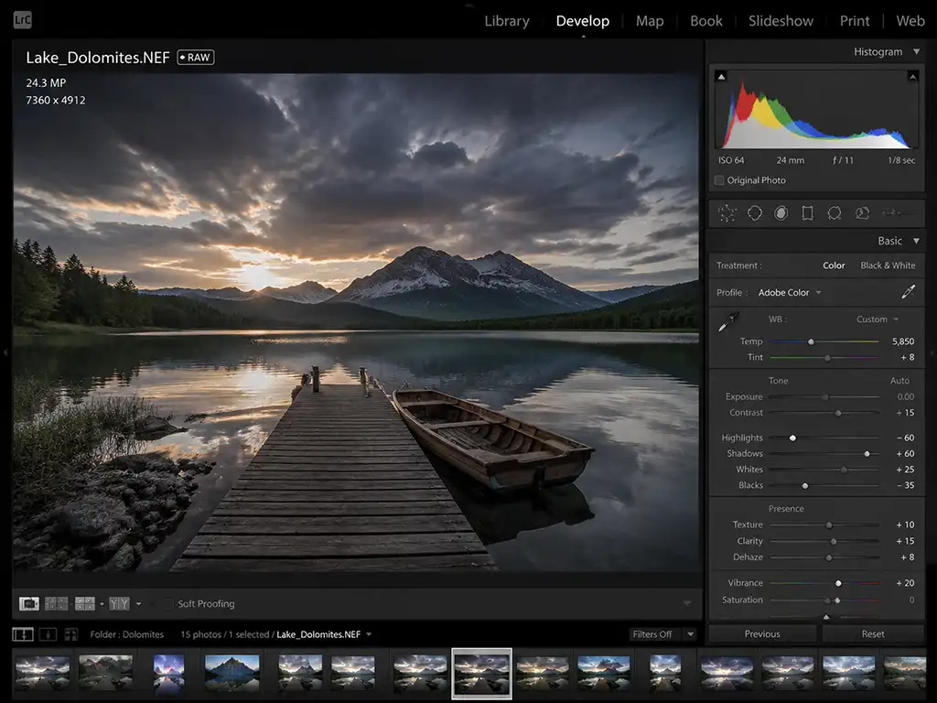This screenshot has width=937, height=703.
Task: Open the profile browser icon beside Adobe Color
Action: [x=908, y=292]
